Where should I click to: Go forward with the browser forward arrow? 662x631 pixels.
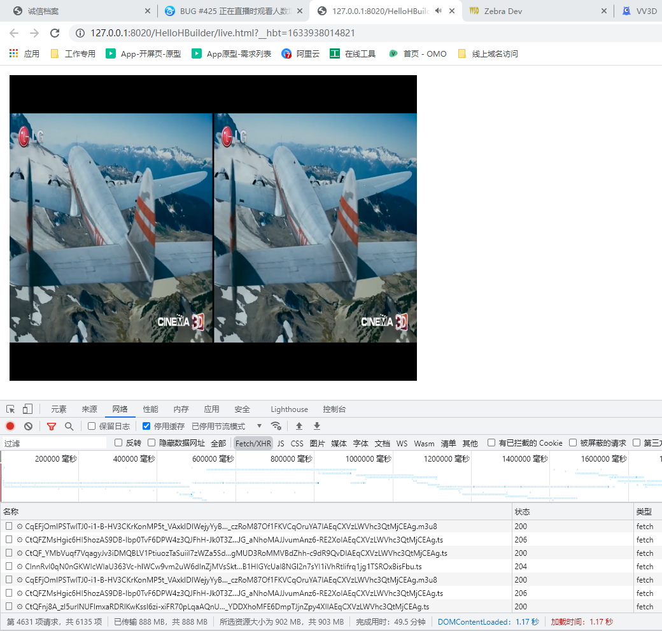[x=34, y=33]
